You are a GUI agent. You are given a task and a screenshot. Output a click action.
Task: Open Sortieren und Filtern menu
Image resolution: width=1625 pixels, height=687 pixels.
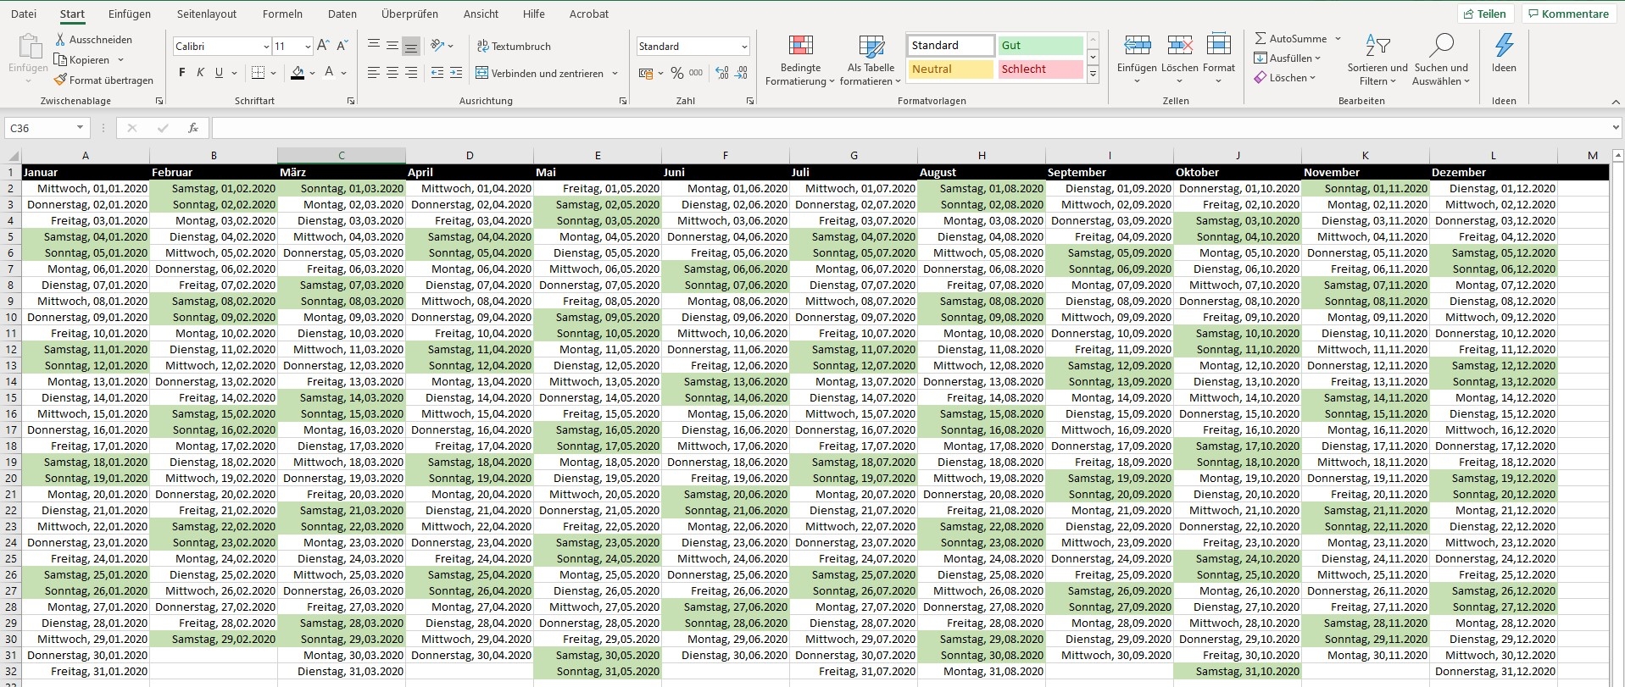click(1377, 60)
